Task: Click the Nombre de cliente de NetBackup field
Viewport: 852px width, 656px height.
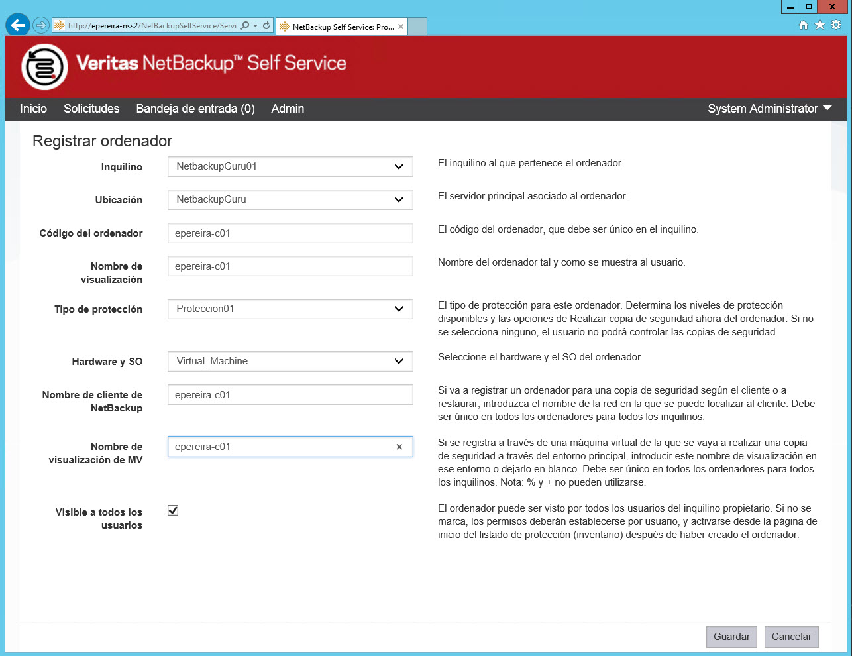Action: coord(290,395)
